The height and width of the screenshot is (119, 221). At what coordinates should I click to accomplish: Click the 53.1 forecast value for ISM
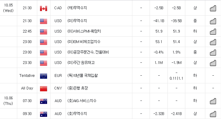coord(159,42)
